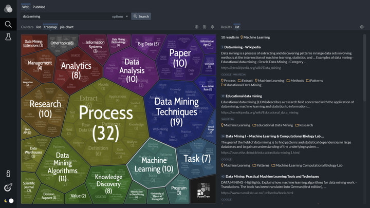Click the export image icon above treemap
This screenshot has height=208, width=370.
pyautogui.click(x=205, y=27)
